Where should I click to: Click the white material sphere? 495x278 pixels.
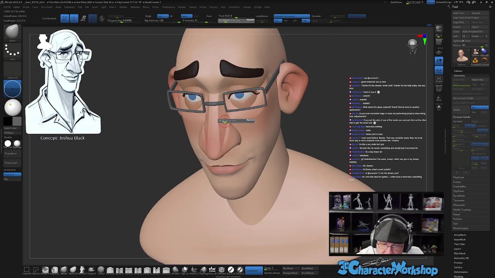(12, 108)
